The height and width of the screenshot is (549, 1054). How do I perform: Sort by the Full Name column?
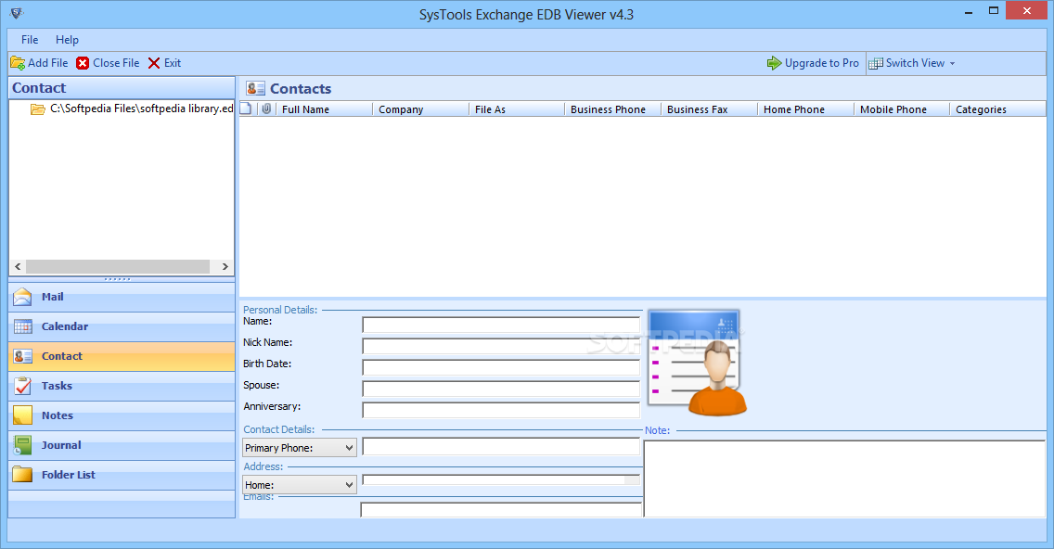[324, 109]
